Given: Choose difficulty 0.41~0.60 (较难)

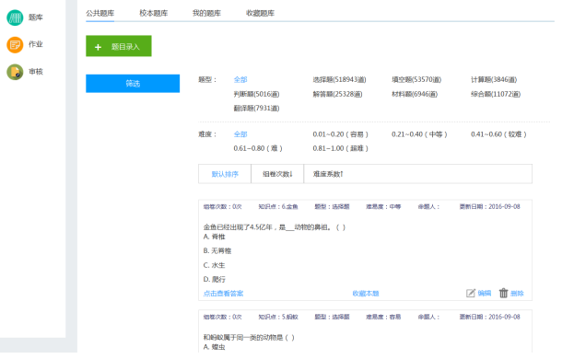Looking at the screenshot, I should pos(498,134).
